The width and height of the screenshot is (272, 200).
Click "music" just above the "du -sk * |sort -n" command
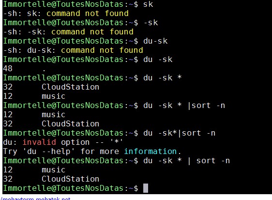point(53,96)
